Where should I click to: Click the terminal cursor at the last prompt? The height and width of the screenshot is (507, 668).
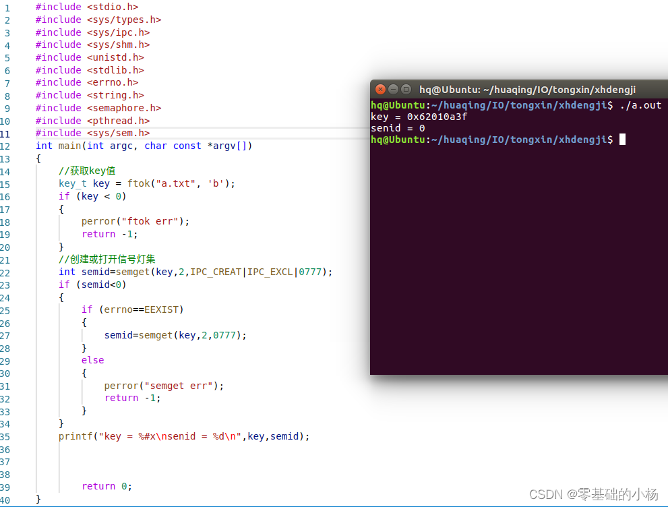[622, 140]
